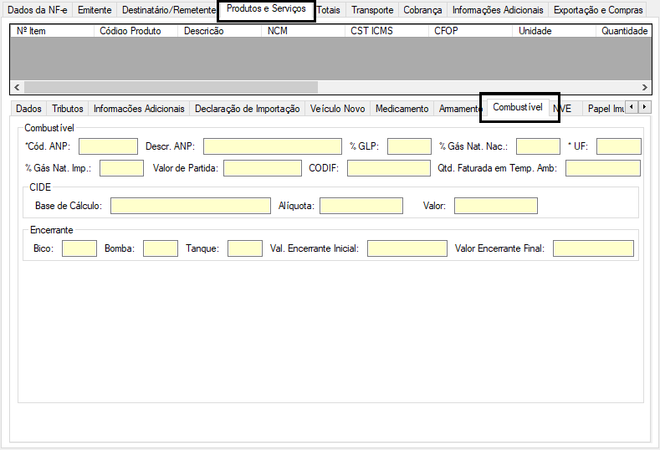660x450 pixels.
Task: Click CIDE Base de Cálculo field
Action: click(x=191, y=206)
